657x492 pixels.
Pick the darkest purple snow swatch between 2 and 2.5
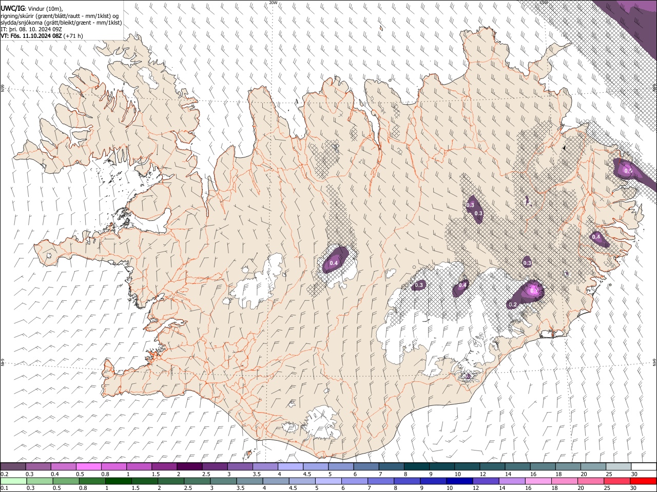(x=189, y=466)
